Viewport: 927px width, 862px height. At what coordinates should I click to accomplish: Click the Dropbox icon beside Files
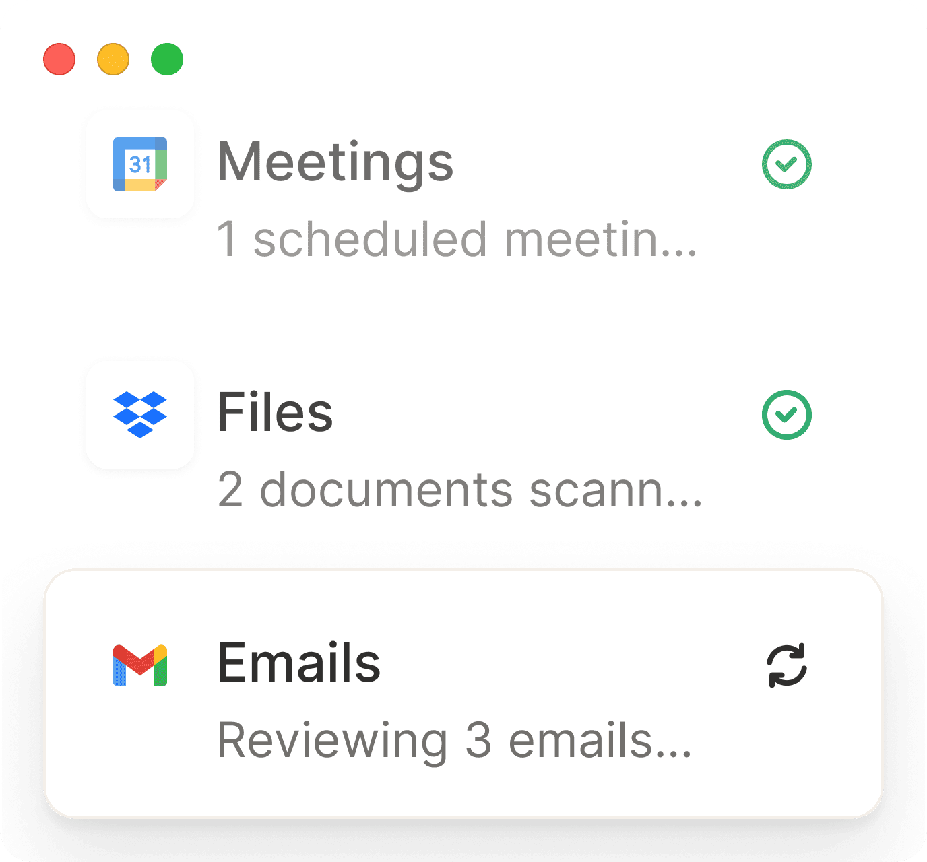coord(140,414)
